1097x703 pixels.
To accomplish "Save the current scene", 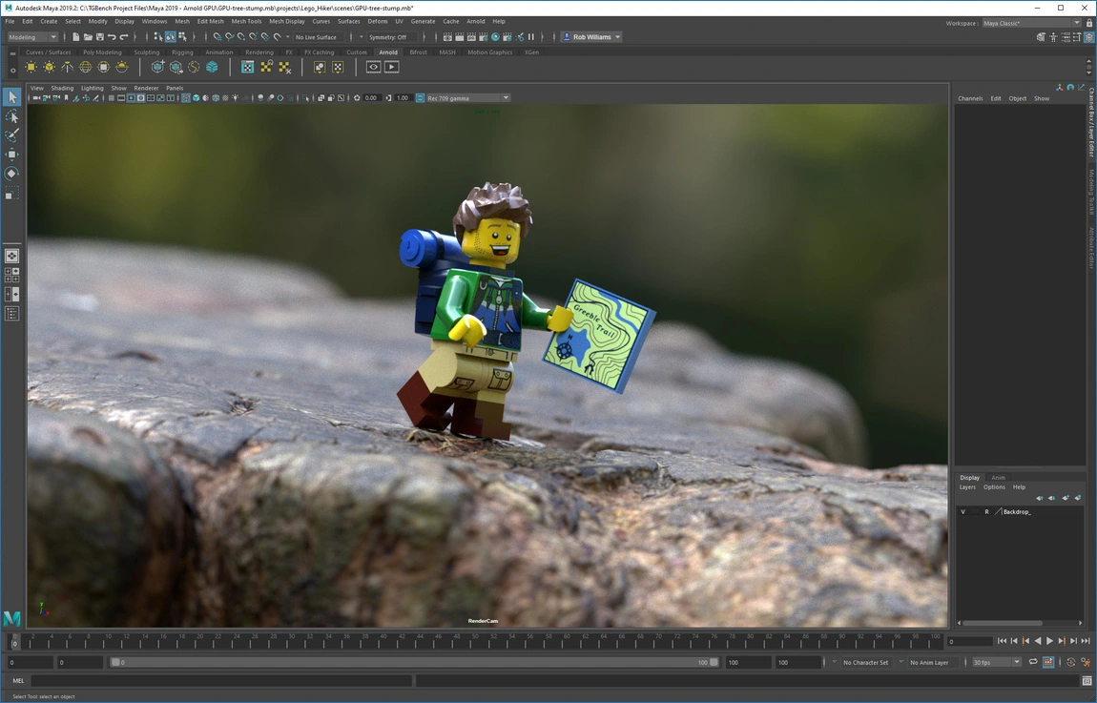I will pyautogui.click(x=99, y=37).
